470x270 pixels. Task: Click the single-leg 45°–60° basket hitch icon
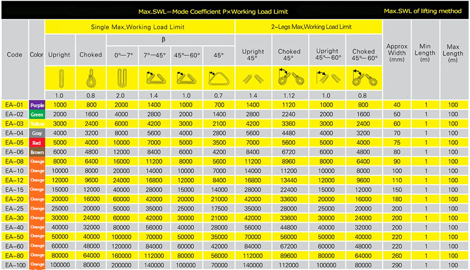[x=187, y=79]
